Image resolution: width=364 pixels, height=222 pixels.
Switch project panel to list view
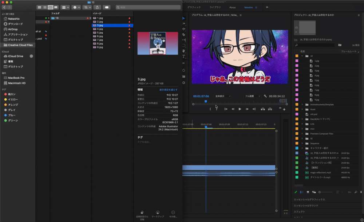301,192
